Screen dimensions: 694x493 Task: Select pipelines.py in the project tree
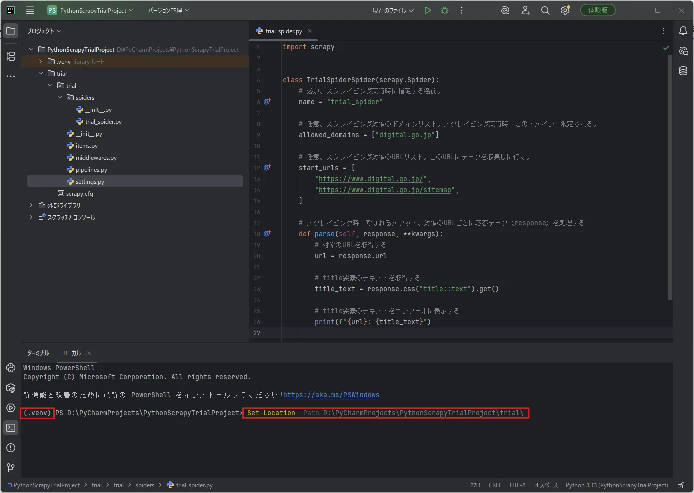91,170
